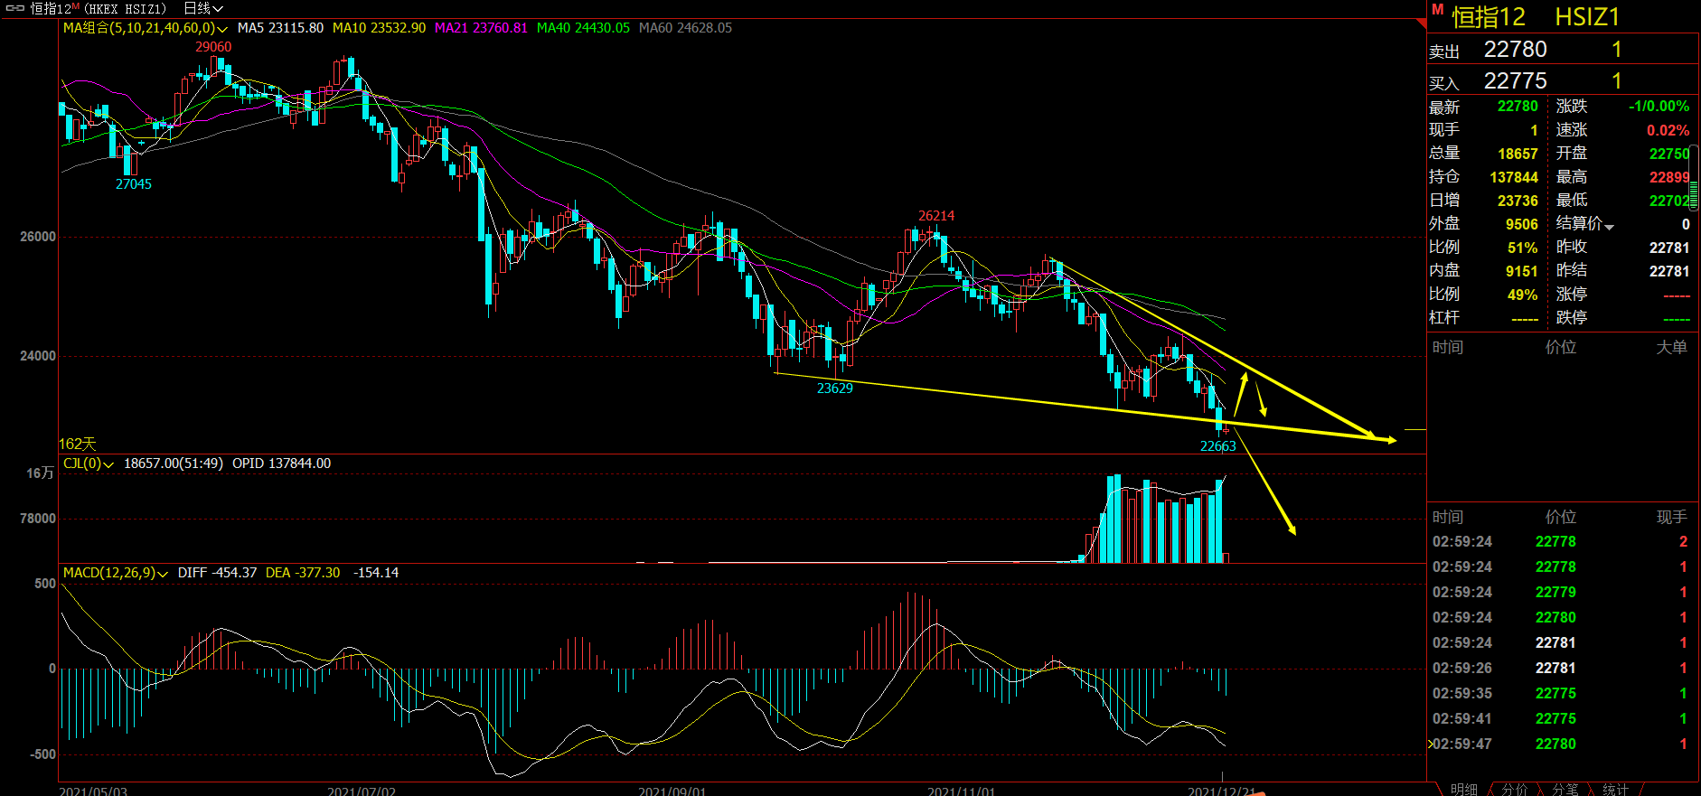
Task: Click the 18657.00(51:49) volume readout
Action: [x=174, y=464]
